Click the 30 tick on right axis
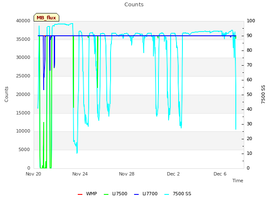The width and height of the screenshot is (269, 202). point(249,124)
